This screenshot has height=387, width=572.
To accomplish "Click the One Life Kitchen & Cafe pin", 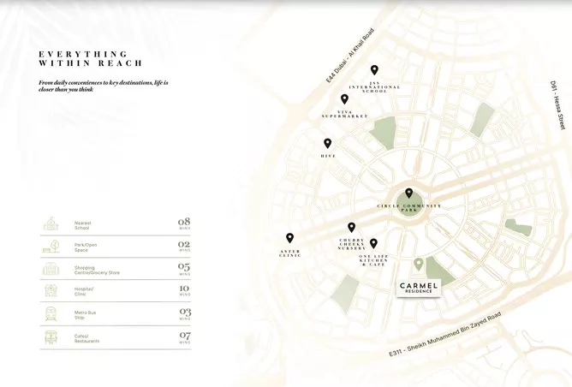I will (x=373, y=243).
